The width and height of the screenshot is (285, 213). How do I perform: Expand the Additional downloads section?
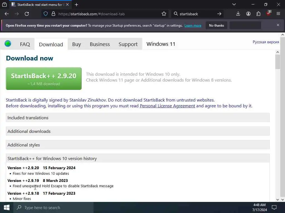click(137, 131)
